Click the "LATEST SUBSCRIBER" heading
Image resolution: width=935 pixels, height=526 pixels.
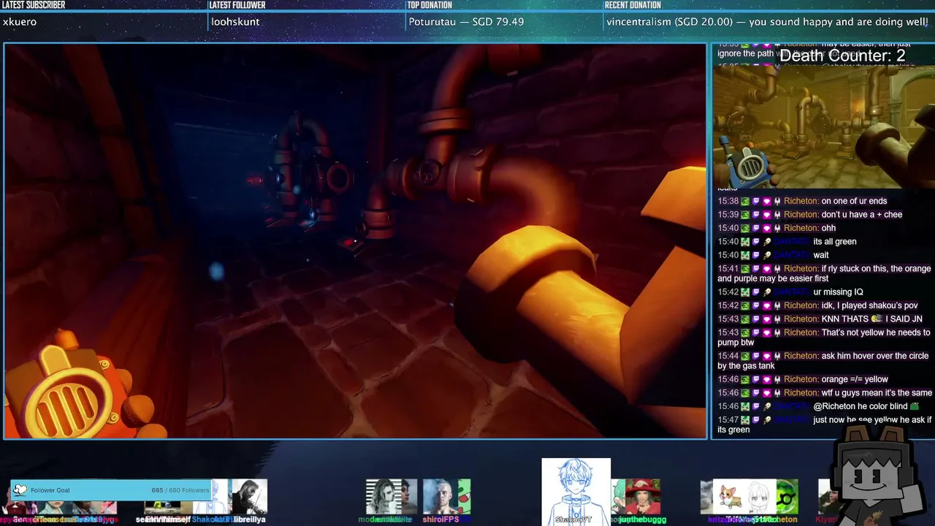(34, 5)
